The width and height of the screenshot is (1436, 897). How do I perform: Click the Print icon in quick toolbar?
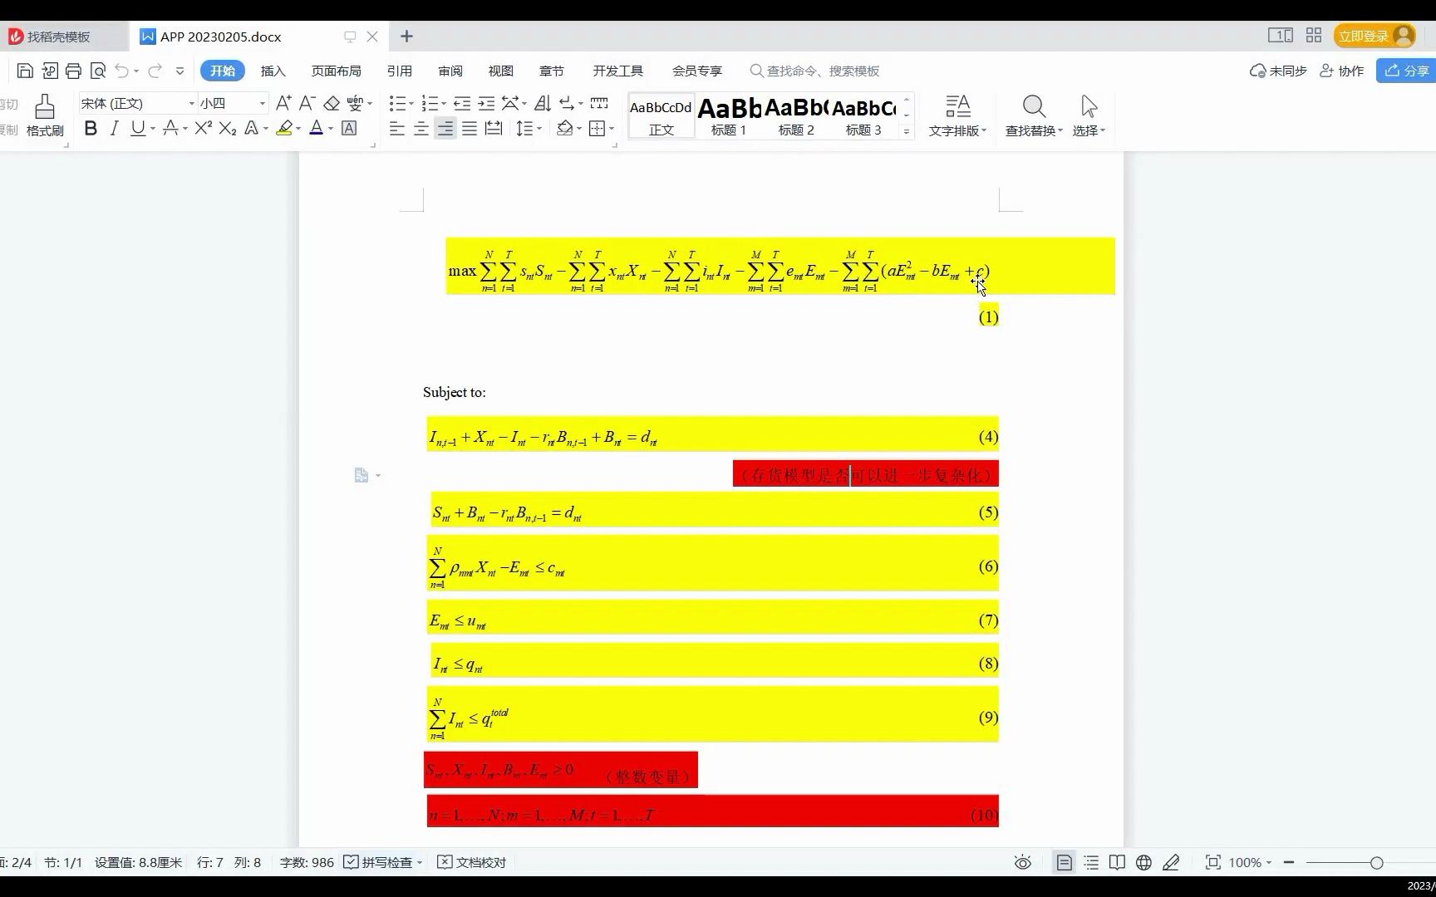[73, 71]
